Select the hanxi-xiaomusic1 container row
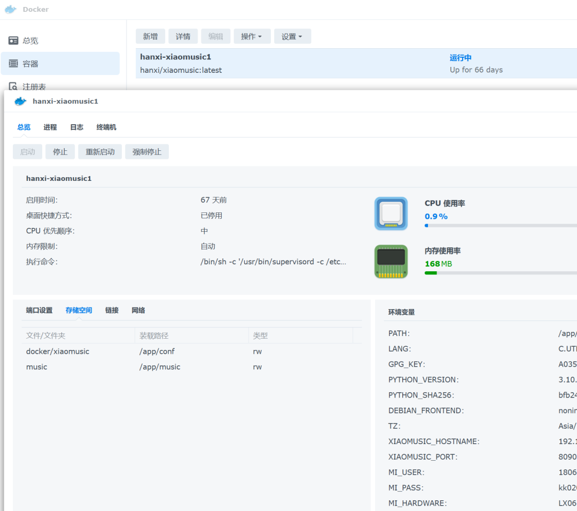Viewport: 577px width, 511px height. 356,63
